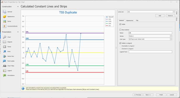Open the Series View icon
The height and width of the screenshot is (98, 180).
(x=4, y=56)
